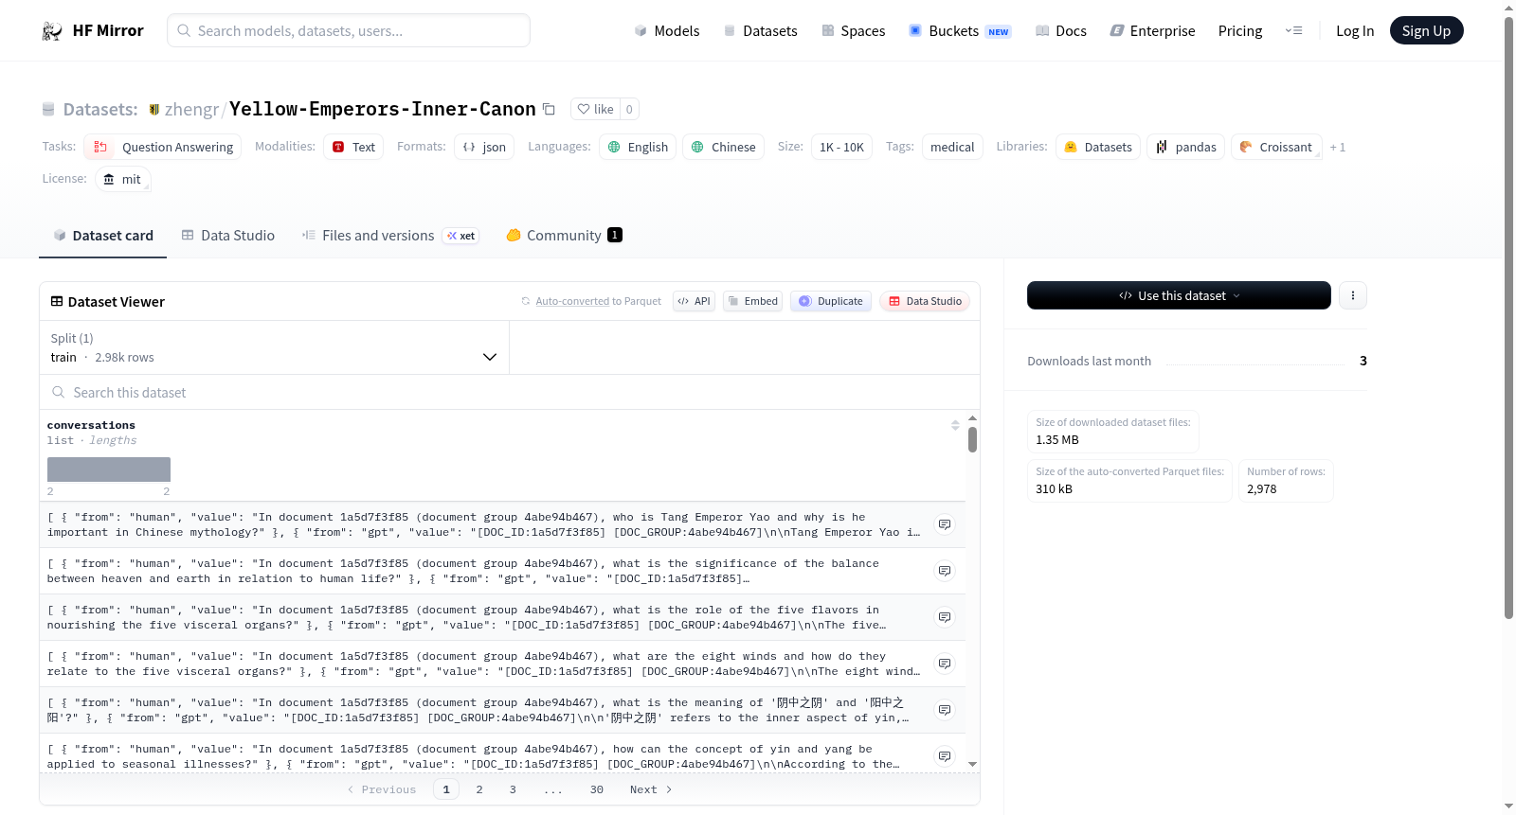The width and height of the screenshot is (1516, 815).
Task: Focus the search models and datasets field
Action: click(349, 30)
